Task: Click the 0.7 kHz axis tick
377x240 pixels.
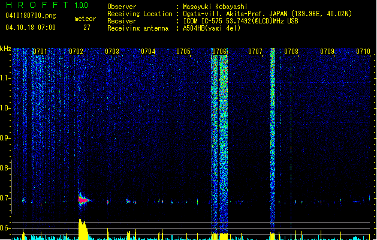Action: coord(5,198)
